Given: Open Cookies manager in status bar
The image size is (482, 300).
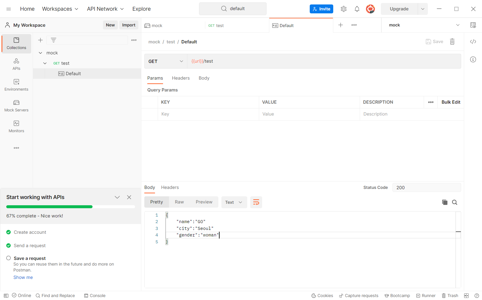Looking at the screenshot, I should pos(322,296).
